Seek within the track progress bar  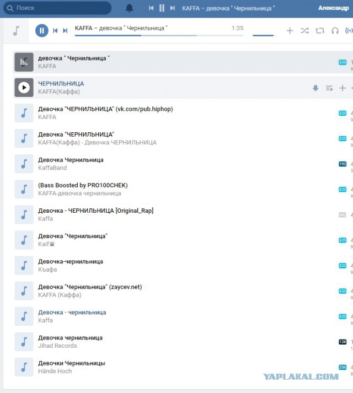[x=159, y=36]
